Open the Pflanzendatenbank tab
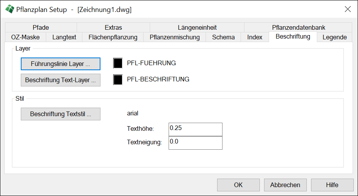358x196 pixels. coord(298,27)
